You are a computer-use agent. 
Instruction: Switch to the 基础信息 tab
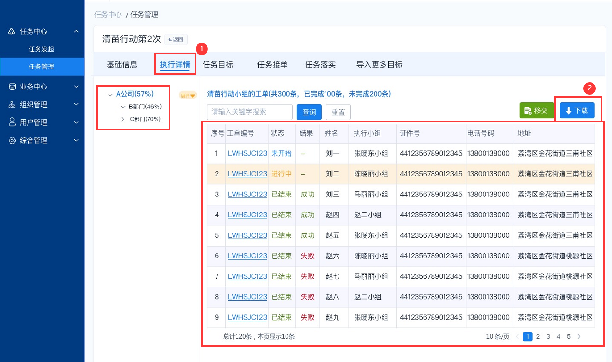[122, 65]
